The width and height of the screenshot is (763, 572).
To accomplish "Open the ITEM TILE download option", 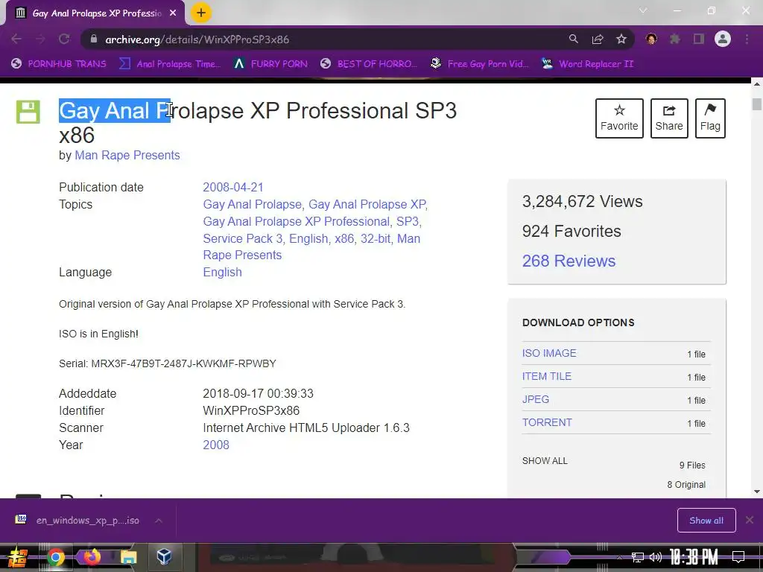I will tap(546, 376).
